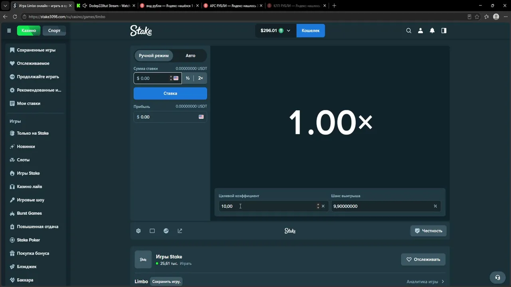Viewport: 511px width, 287px height.
Task: Double the bet with 2× button
Action: [x=200, y=78]
